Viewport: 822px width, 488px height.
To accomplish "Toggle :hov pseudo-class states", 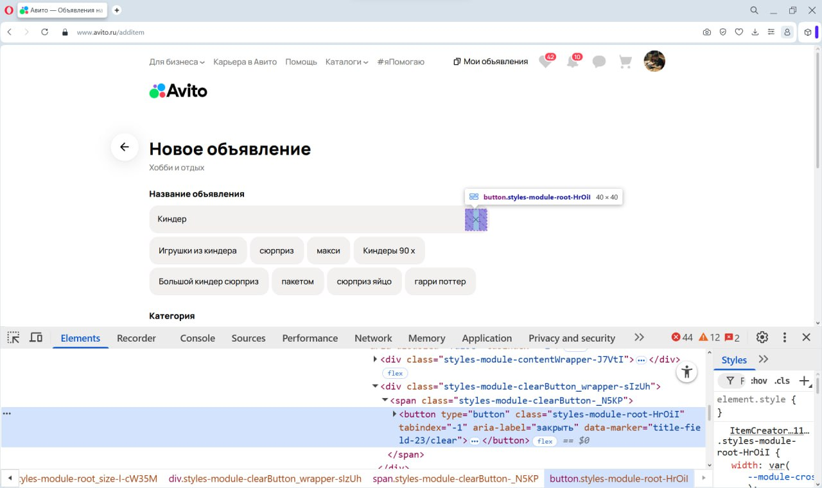I will pyautogui.click(x=758, y=380).
